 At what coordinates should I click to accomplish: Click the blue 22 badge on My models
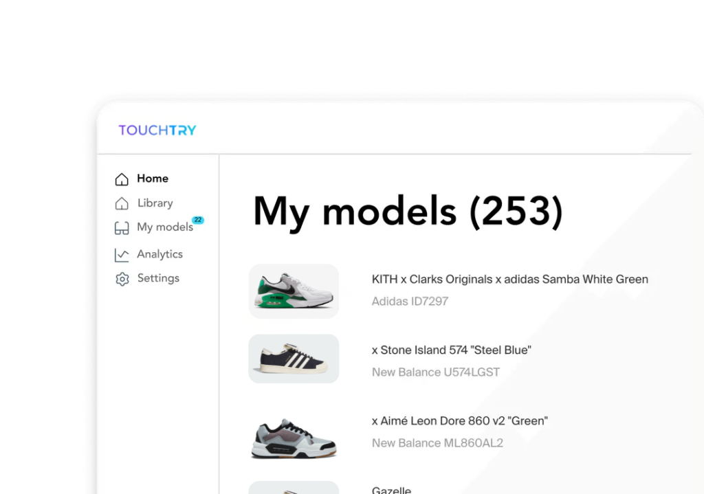click(x=198, y=220)
